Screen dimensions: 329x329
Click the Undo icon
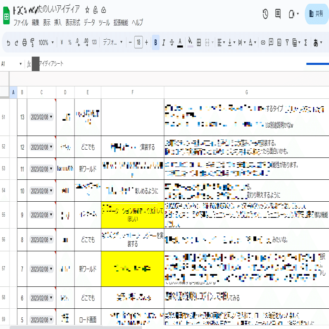[8, 43]
